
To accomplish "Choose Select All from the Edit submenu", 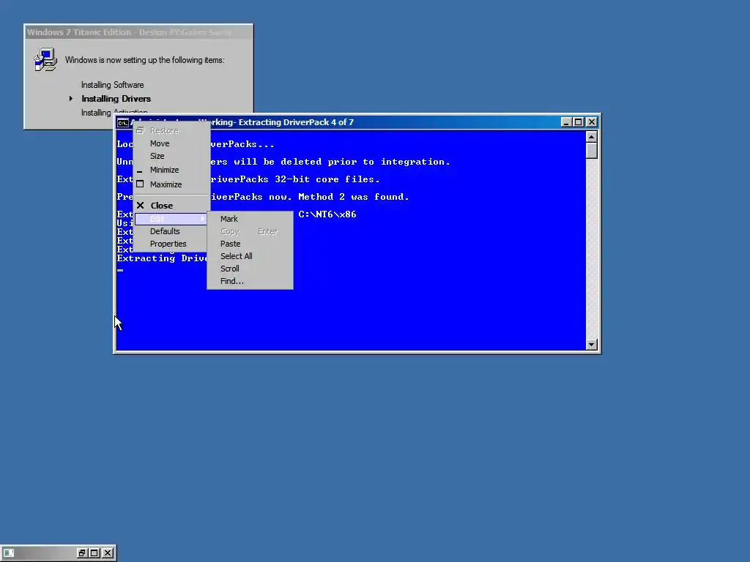I will click(x=250, y=256).
